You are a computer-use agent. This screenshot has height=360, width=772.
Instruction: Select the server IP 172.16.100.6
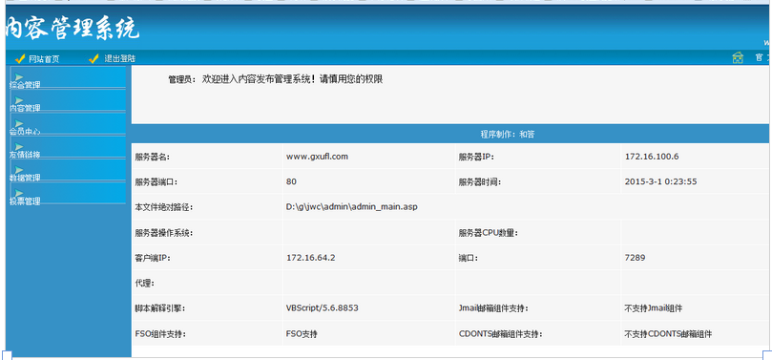coord(652,157)
